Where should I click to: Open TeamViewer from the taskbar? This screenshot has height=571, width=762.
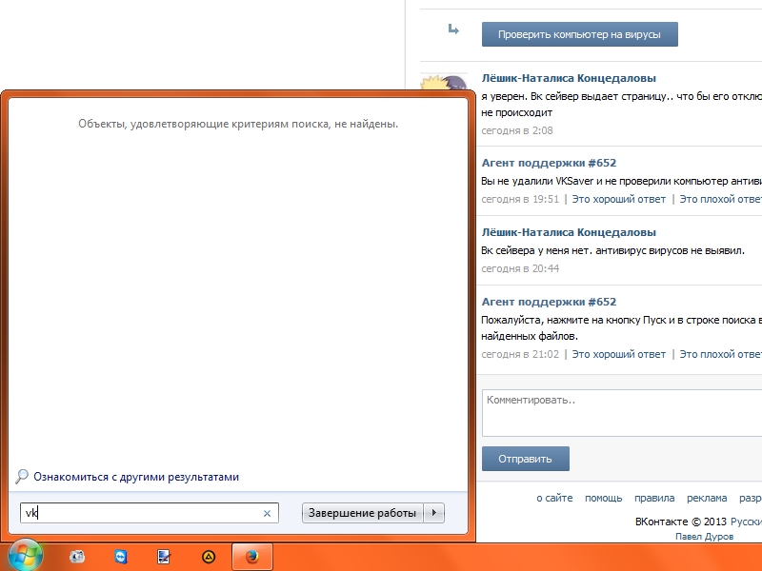[x=121, y=557]
